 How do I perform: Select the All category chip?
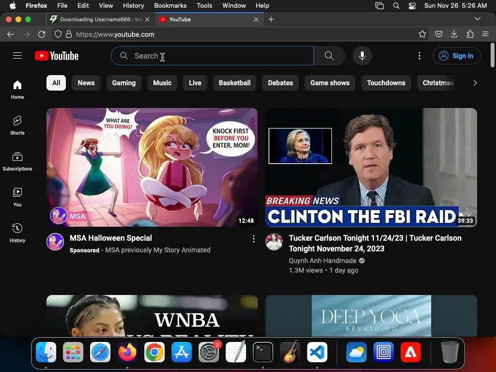tap(56, 83)
